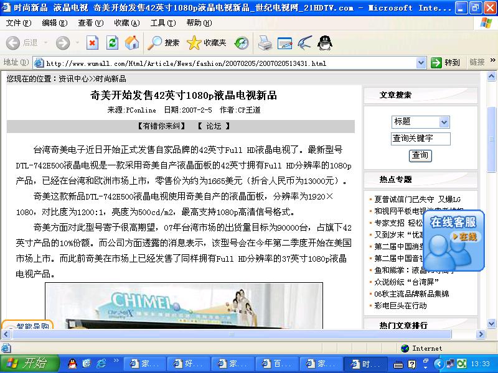Open the 收藏夹 favorites star button
This screenshot has height=373, width=498.
tap(207, 43)
